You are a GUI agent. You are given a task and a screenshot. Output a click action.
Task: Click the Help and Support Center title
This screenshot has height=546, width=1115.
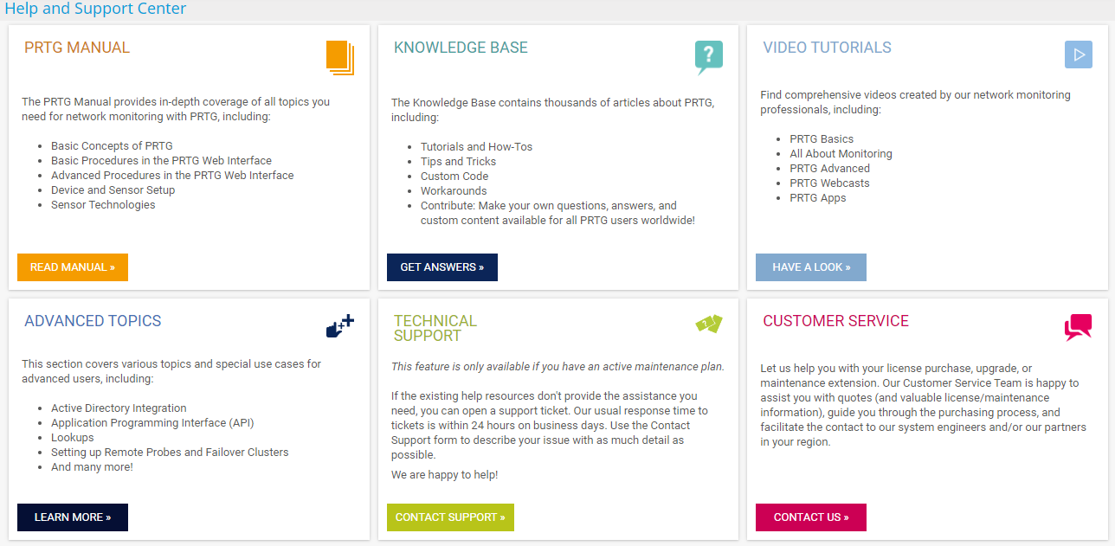pos(95,10)
